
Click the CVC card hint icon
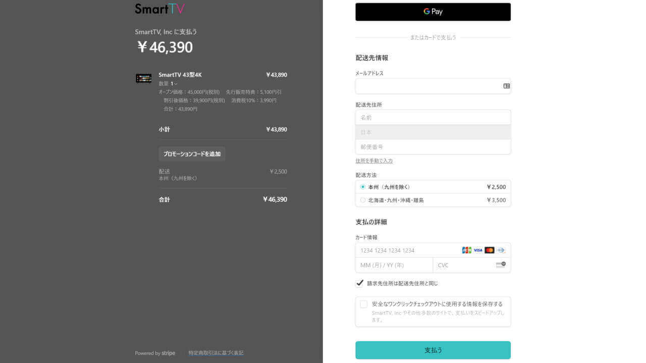point(501,265)
